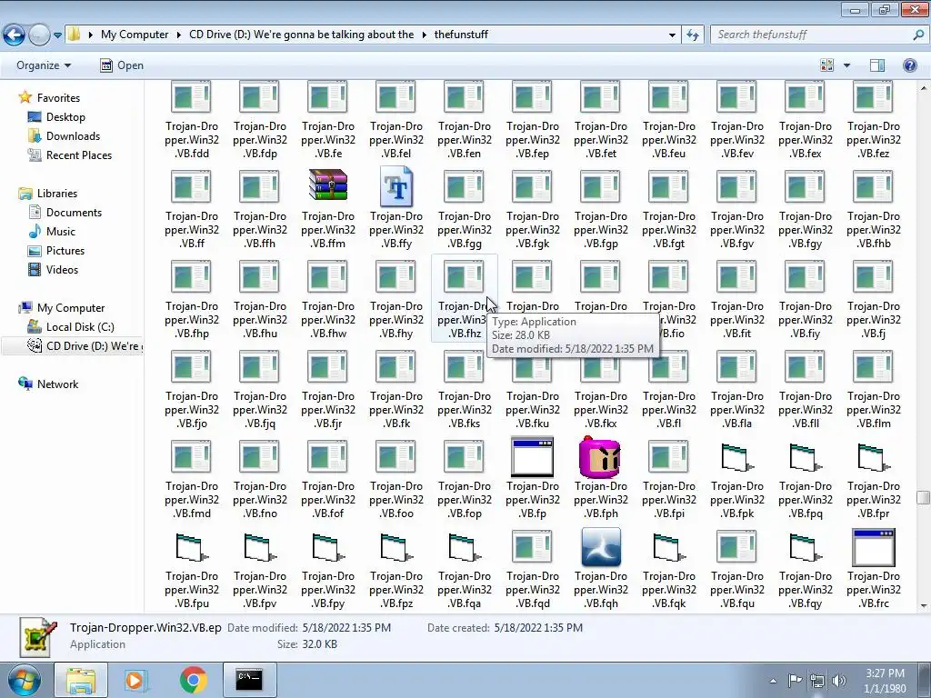Open Pictures library
The height and width of the screenshot is (698, 931).
(65, 251)
